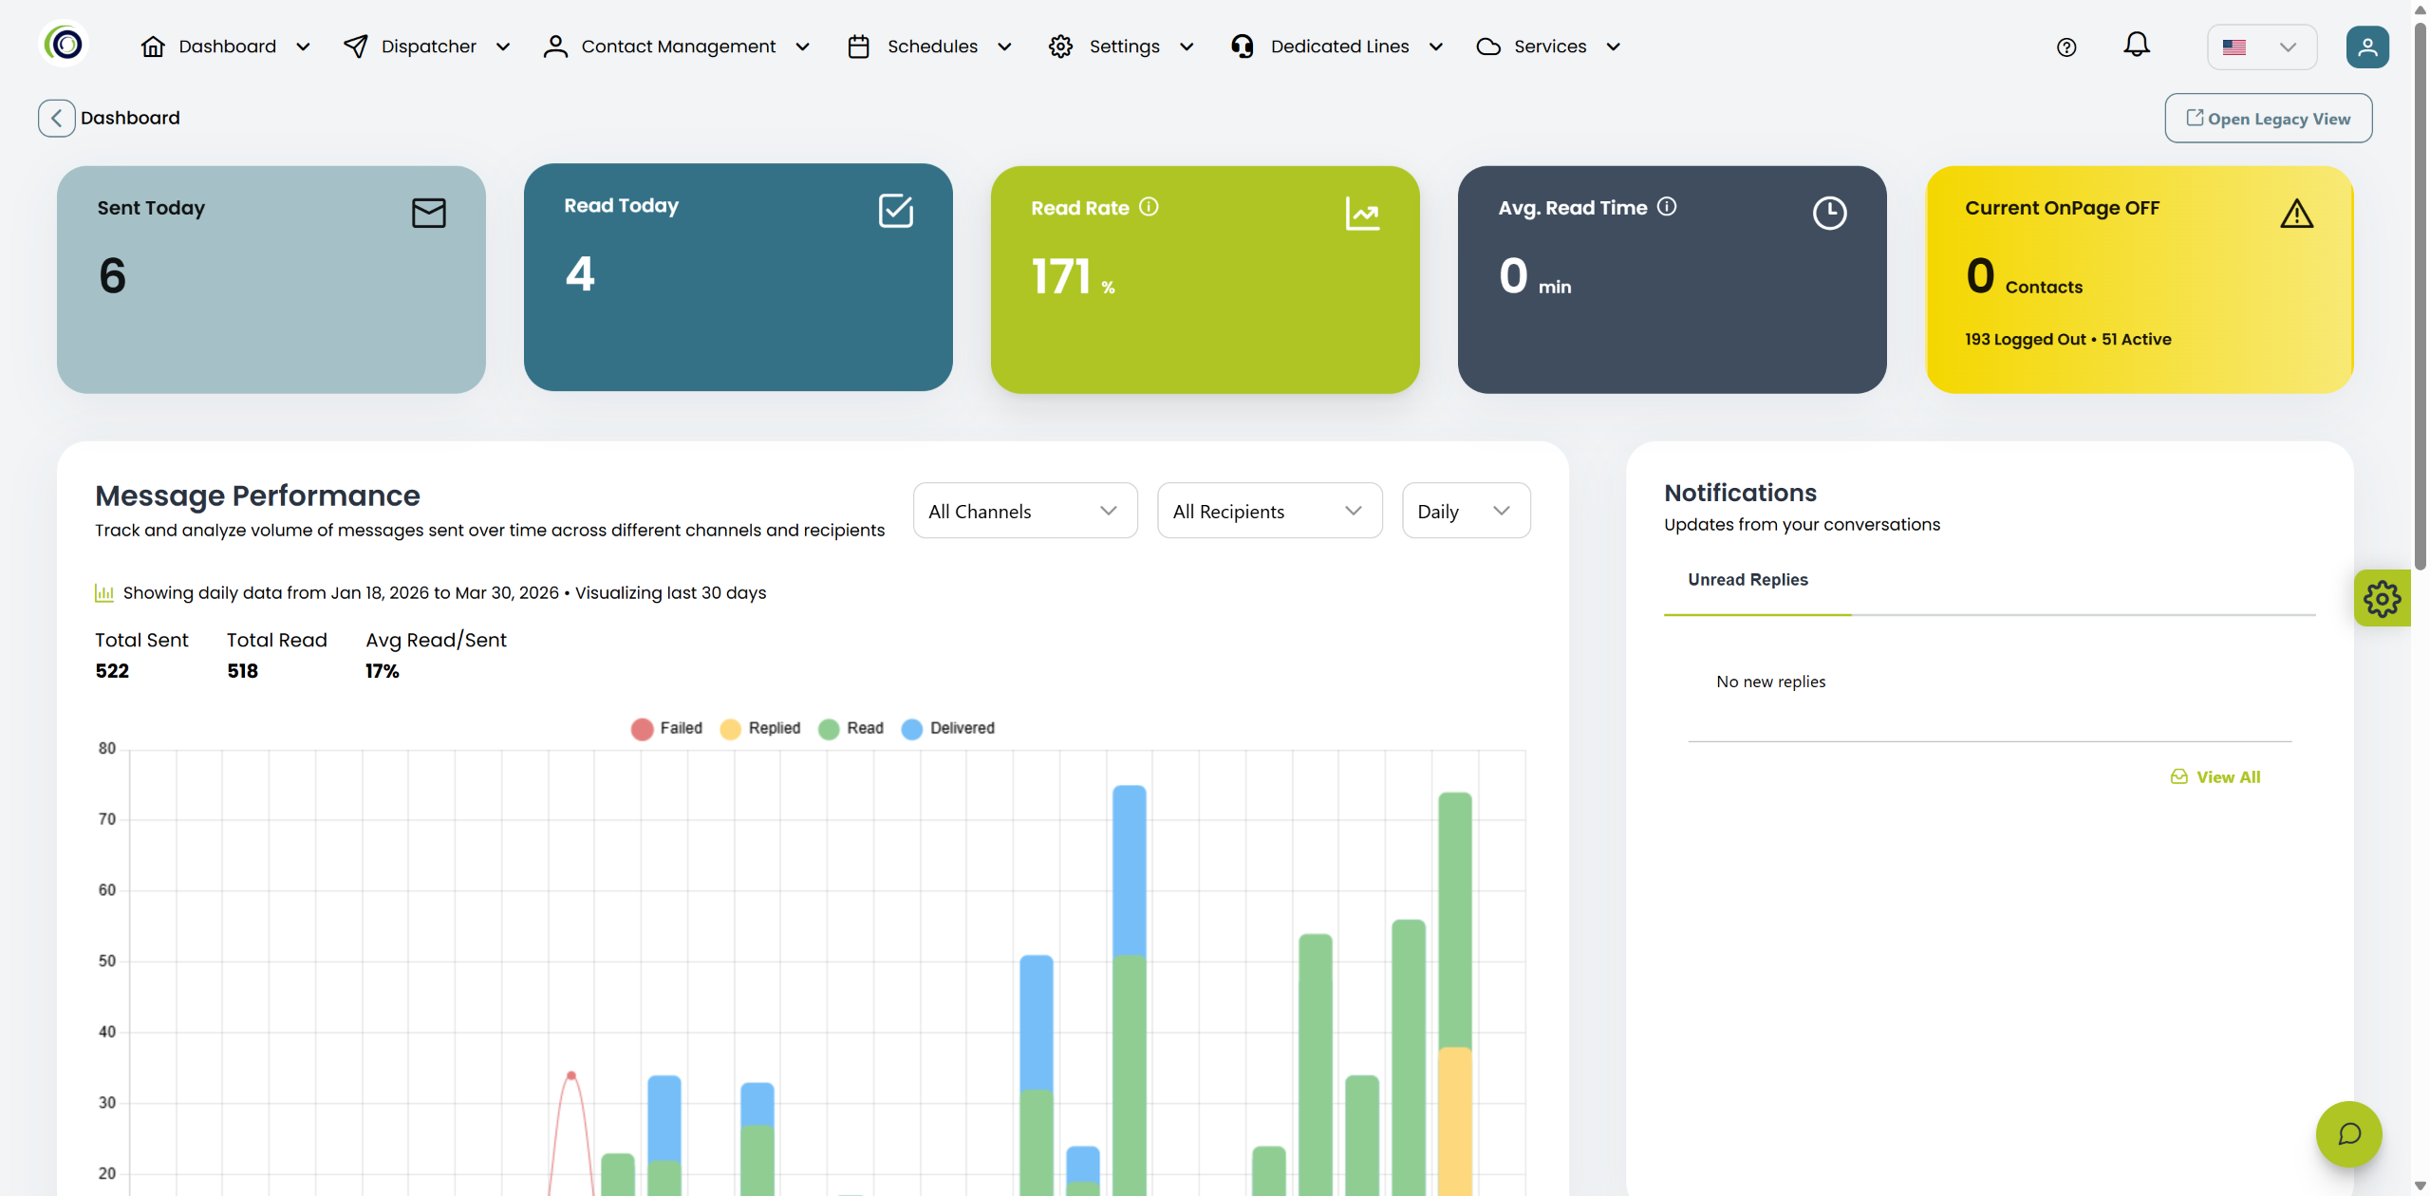Click the Avg. Read Time info icon
Screen dimensions: 2430x1196
1667,207
